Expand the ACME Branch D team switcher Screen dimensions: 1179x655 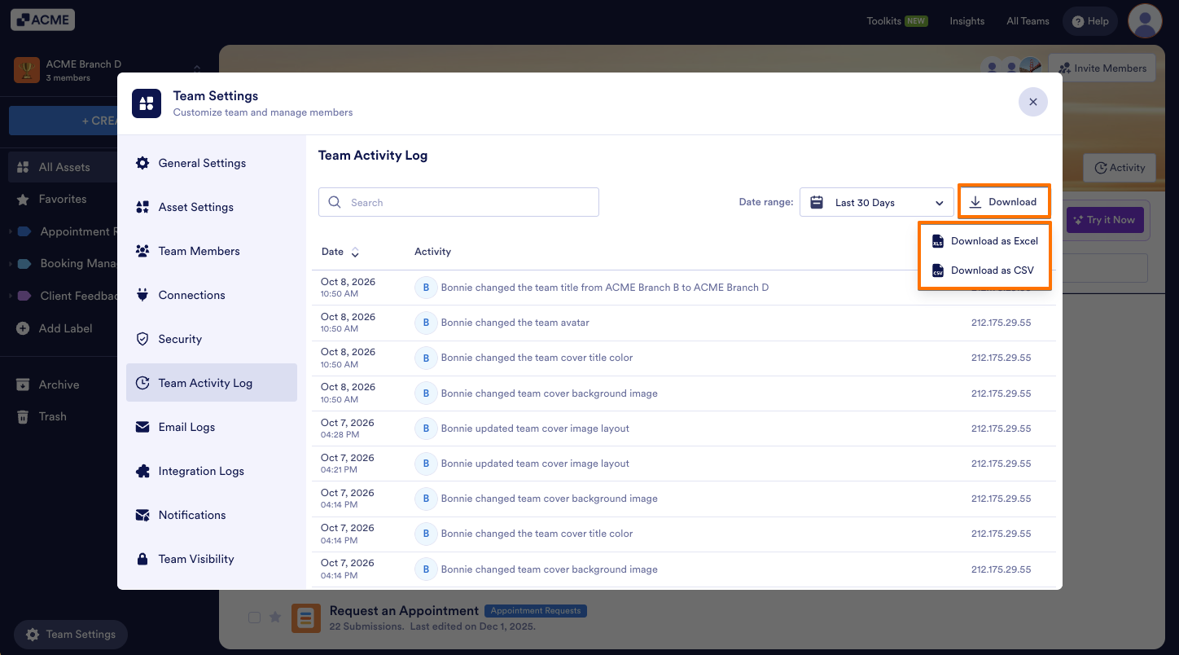[x=196, y=70]
